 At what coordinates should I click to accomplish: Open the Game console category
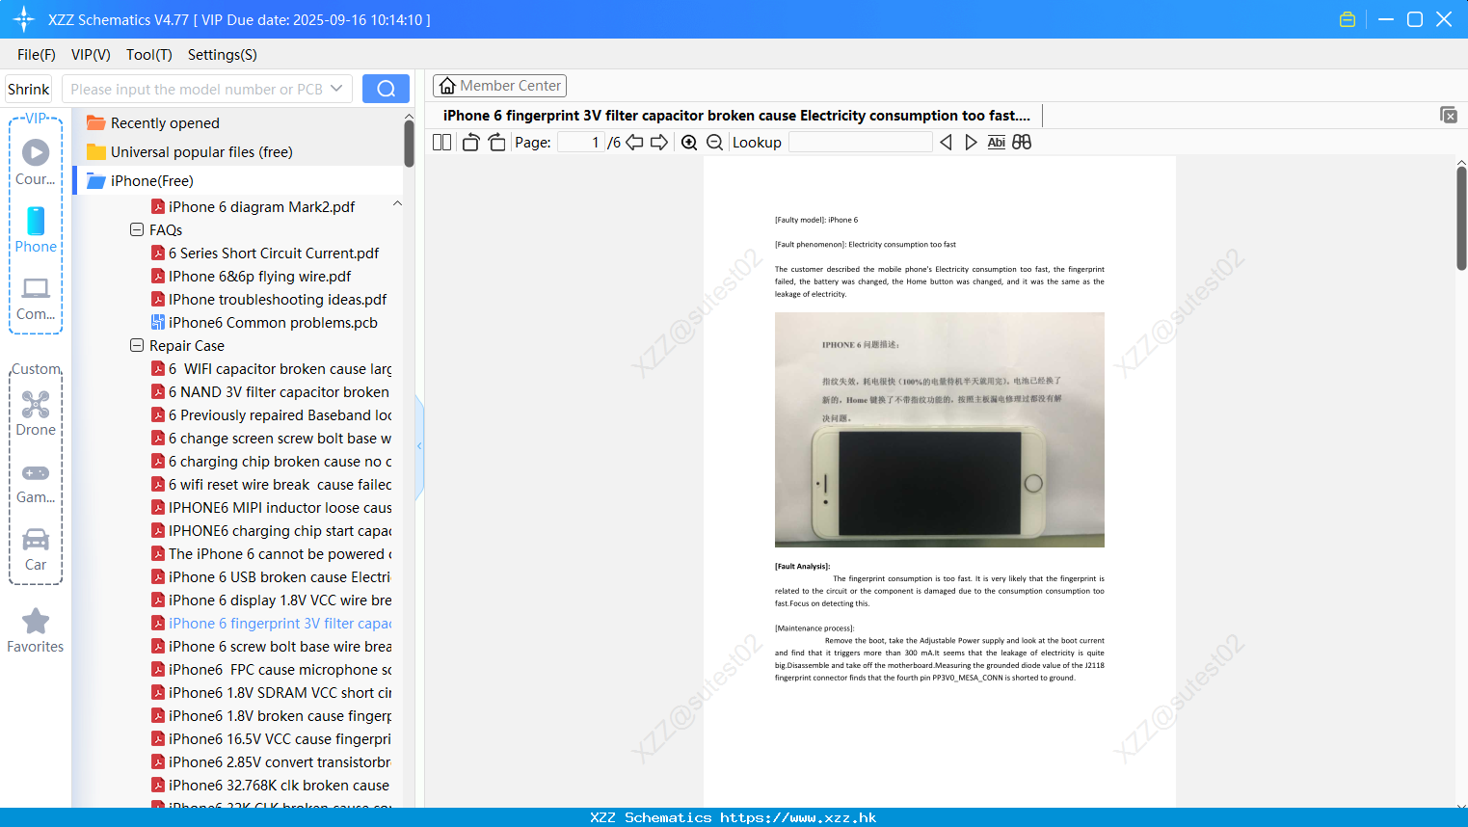click(36, 483)
